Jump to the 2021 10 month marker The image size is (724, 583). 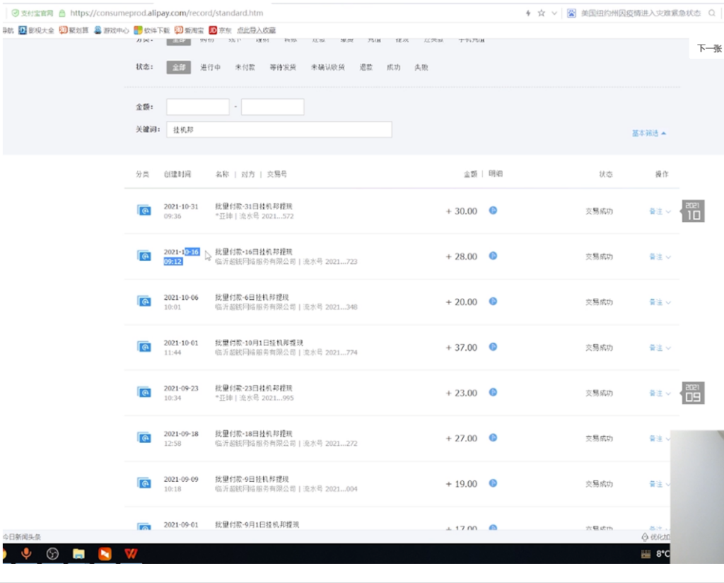coord(693,211)
